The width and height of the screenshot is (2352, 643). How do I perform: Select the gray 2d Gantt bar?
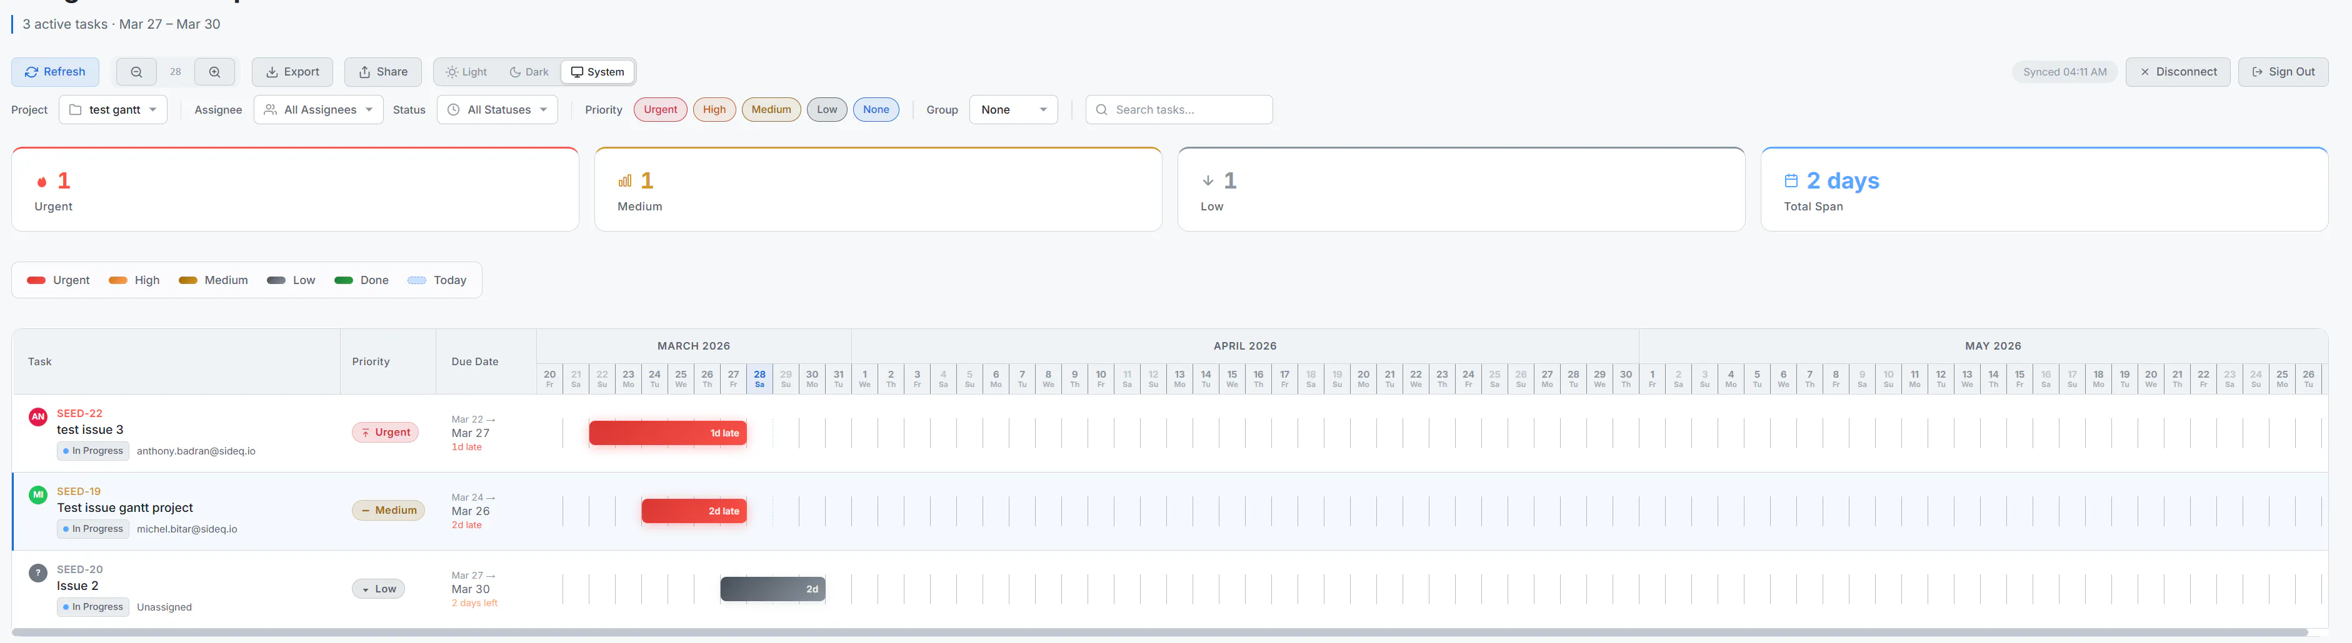pyautogui.click(x=773, y=589)
